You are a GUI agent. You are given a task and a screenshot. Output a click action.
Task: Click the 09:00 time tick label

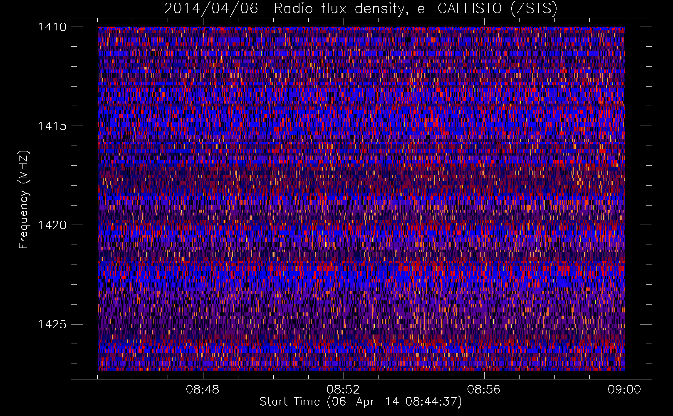pos(624,390)
